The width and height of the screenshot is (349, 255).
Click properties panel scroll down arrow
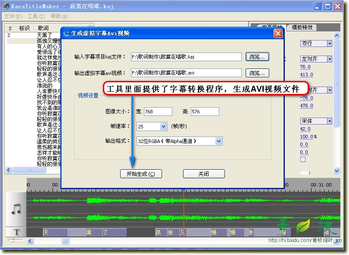point(337,171)
